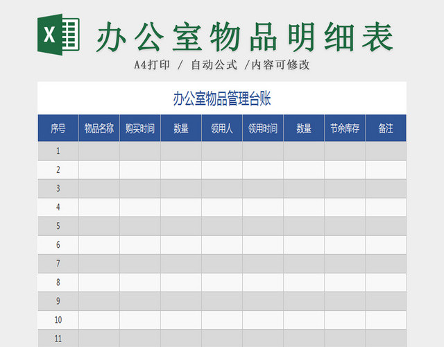
Task: Click the row number 11 cell
Action: 58,339
